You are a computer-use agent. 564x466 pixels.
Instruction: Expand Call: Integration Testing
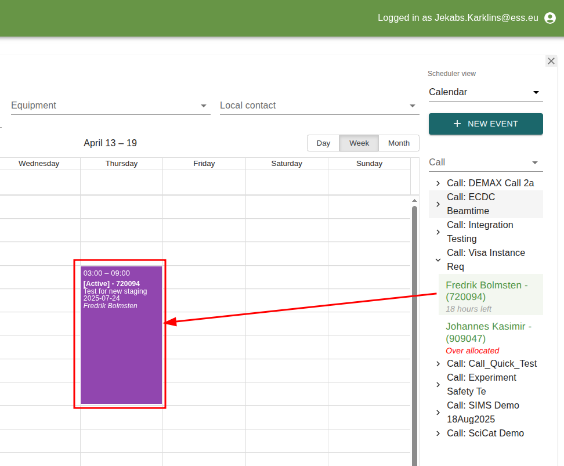point(438,232)
